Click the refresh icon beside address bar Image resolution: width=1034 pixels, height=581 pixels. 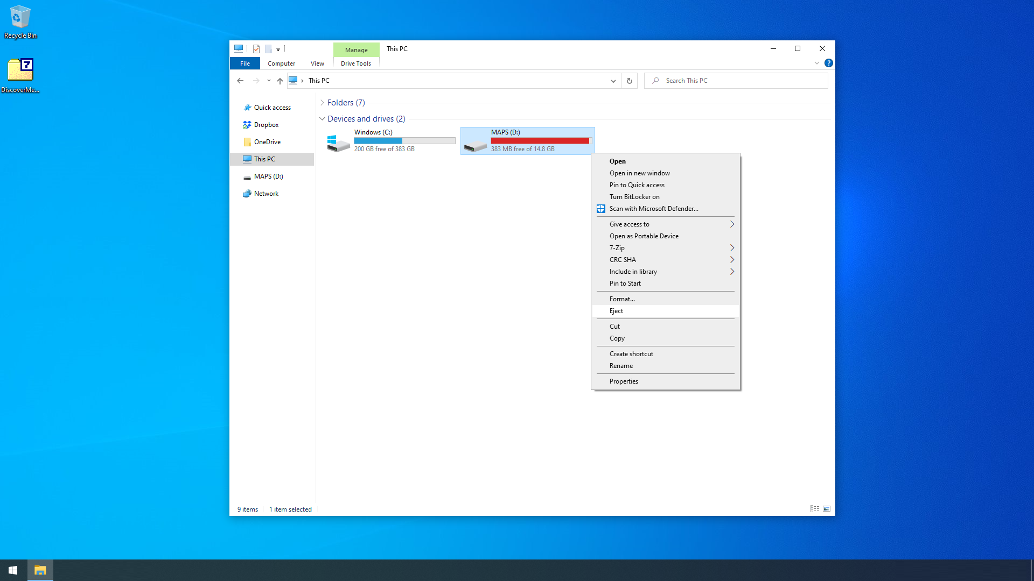[x=629, y=81]
